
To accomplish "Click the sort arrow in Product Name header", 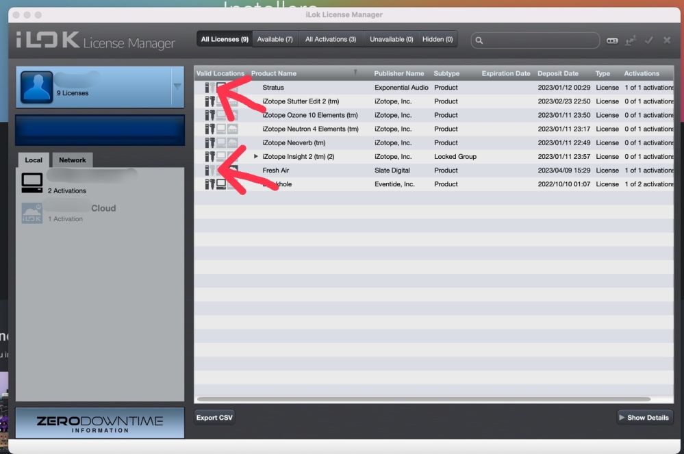I will coord(355,73).
